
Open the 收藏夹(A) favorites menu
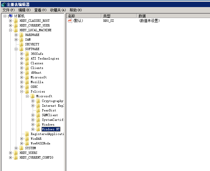tap(58, 10)
